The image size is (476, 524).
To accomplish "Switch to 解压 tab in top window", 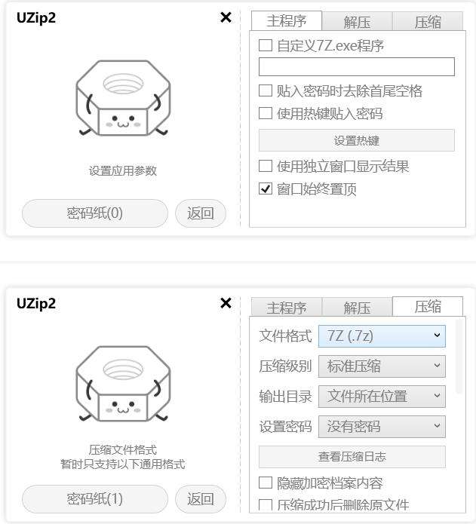I will click(357, 21).
